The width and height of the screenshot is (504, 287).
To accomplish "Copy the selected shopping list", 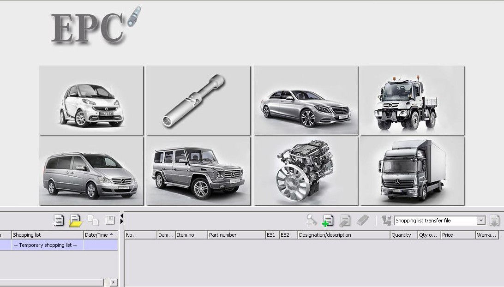I will coord(93,221).
